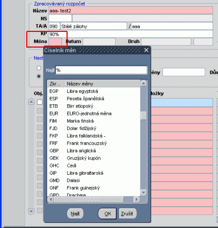Click the NS code input field
The height and width of the screenshot is (228, 218).
tap(60, 18)
